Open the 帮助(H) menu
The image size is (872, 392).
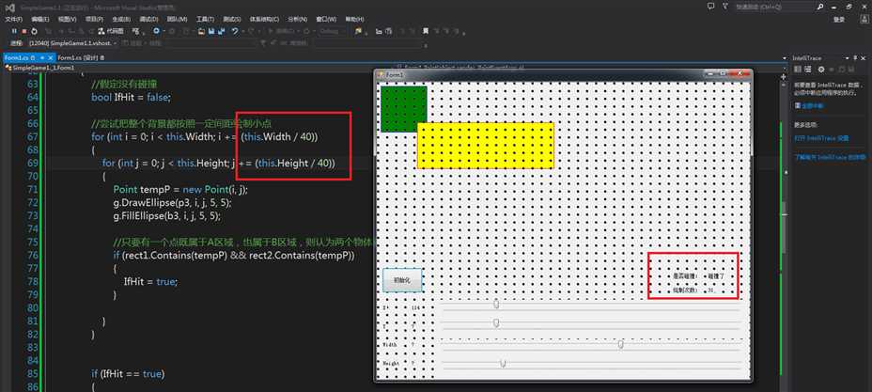(353, 19)
